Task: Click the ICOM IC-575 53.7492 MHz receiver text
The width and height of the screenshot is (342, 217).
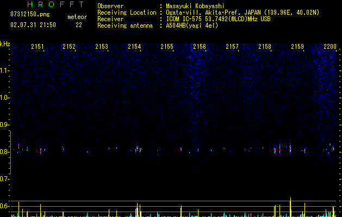Action: (x=218, y=19)
